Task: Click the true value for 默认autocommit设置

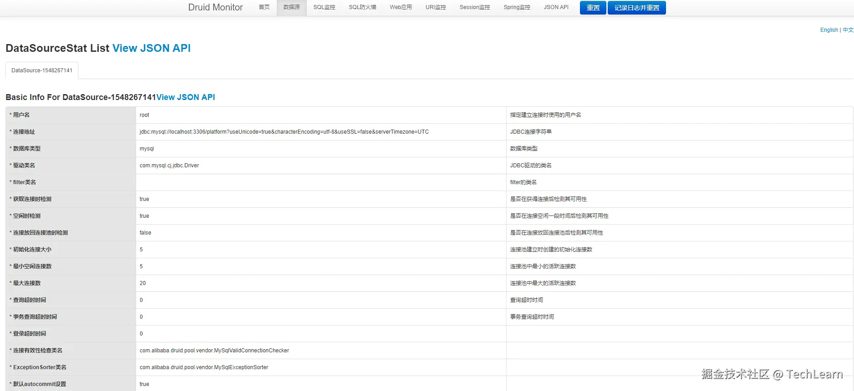Action: click(144, 384)
